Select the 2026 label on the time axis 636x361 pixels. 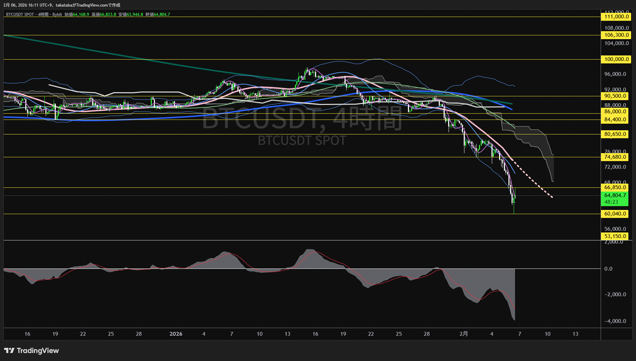click(x=176, y=334)
